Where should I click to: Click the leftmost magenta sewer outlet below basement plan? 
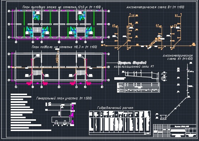tap(30, 83)
